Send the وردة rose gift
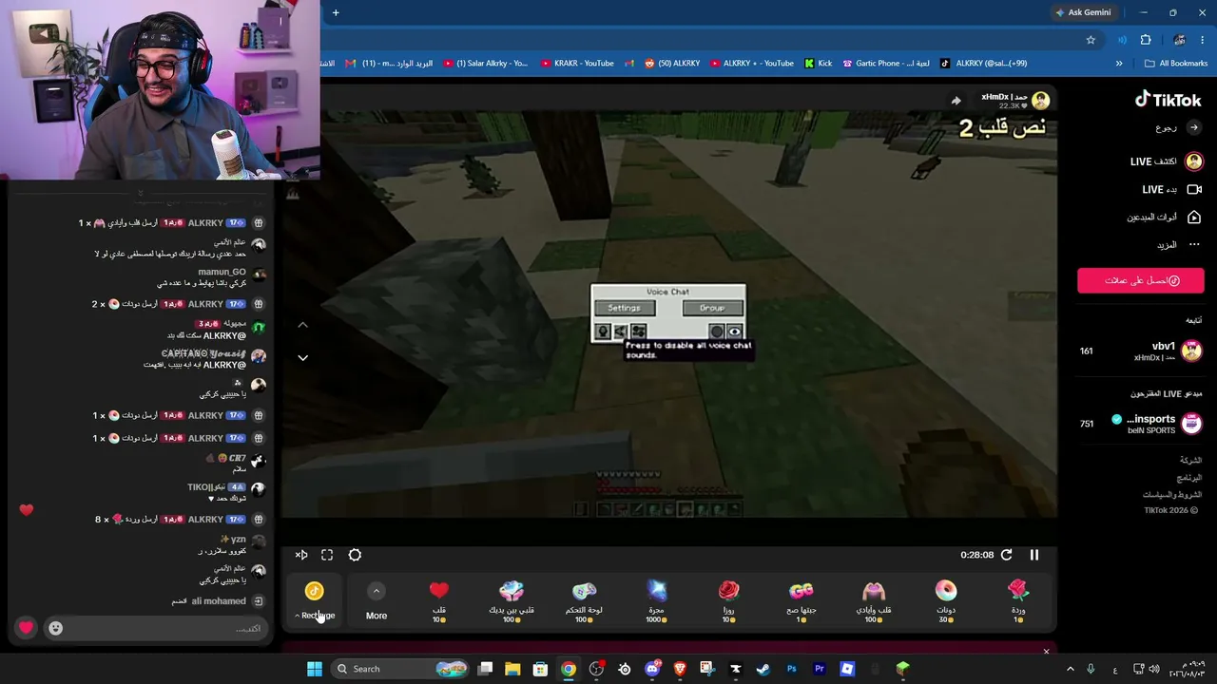The width and height of the screenshot is (1217, 684). [1018, 601]
